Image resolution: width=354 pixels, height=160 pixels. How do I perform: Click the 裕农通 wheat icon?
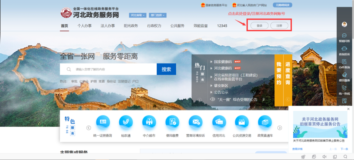(x=126, y=122)
